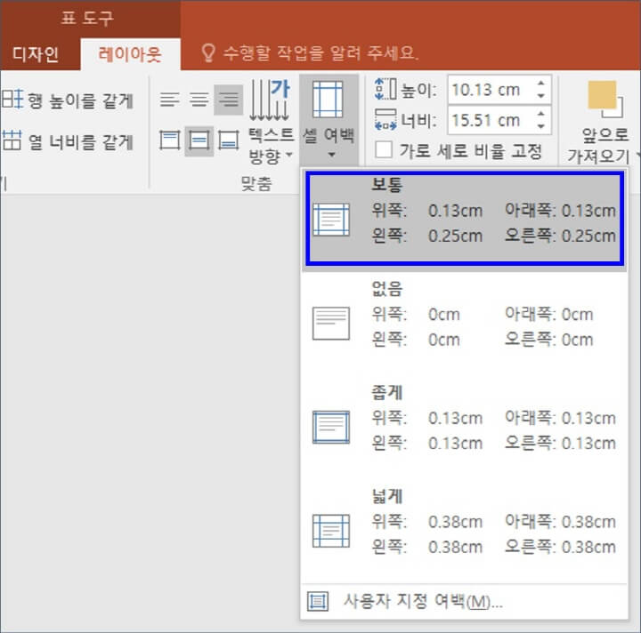Click the Distribute Rows (행 높이를 같게) icon
641x633 pixels.
click(x=12, y=100)
